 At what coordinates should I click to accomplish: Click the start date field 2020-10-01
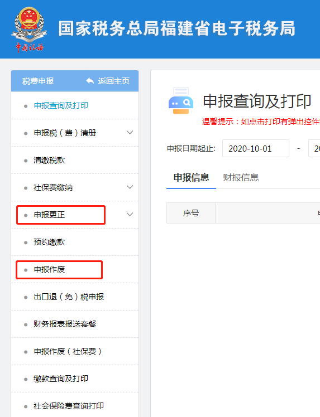point(256,148)
